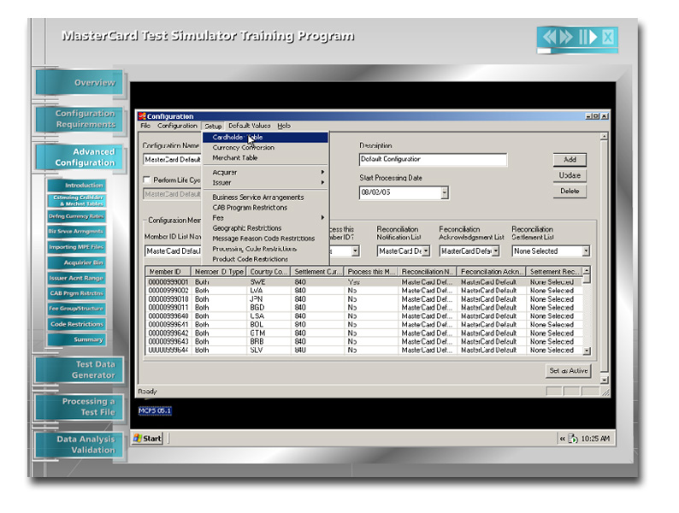Select Merchant Table menu entry
Screen dimensions: 679x513
(265, 158)
